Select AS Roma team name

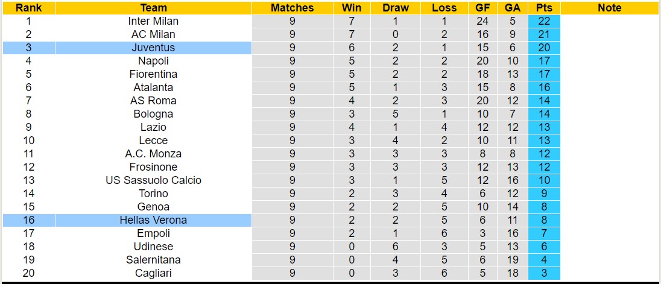click(x=153, y=101)
